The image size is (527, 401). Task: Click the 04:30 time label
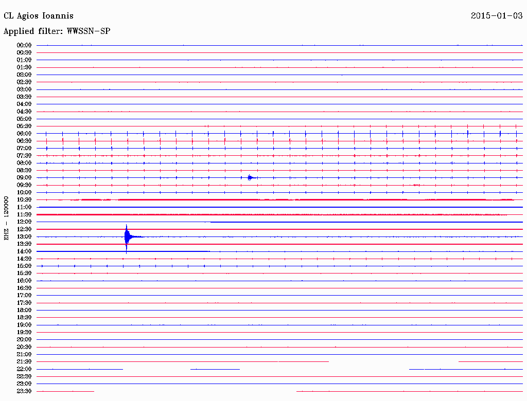[24, 112]
